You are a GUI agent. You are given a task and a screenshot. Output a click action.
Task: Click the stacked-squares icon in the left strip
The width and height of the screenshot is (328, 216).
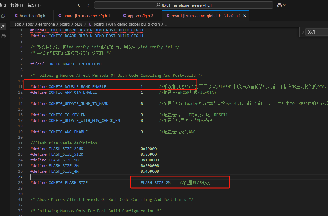click(x=3, y=16)
